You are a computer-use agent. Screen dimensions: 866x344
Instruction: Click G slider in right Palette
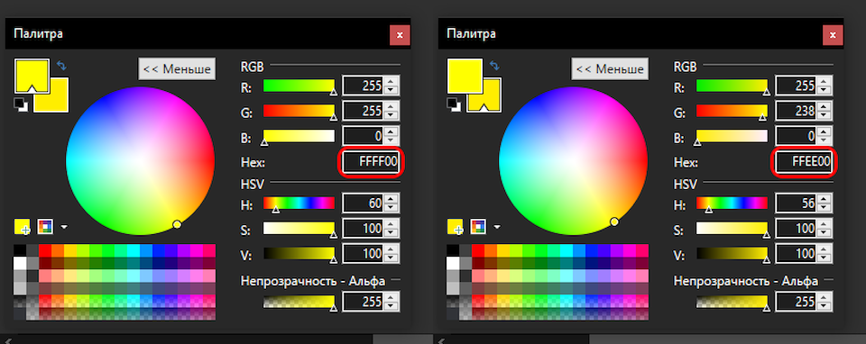732,112
